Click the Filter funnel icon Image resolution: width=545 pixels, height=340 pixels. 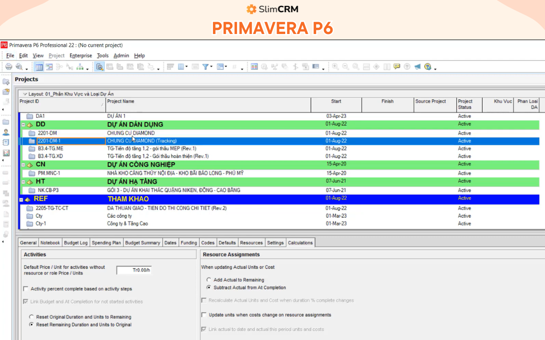[x=205, y=67]
